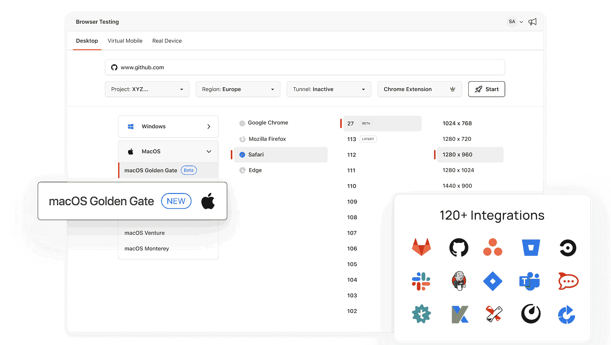Expand the Windows OS list
The width and height of the screenshot is (611, 345).
(x=168, y=127)
